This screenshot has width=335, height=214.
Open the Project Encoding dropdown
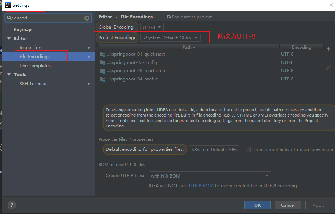[x=170, y=38]
